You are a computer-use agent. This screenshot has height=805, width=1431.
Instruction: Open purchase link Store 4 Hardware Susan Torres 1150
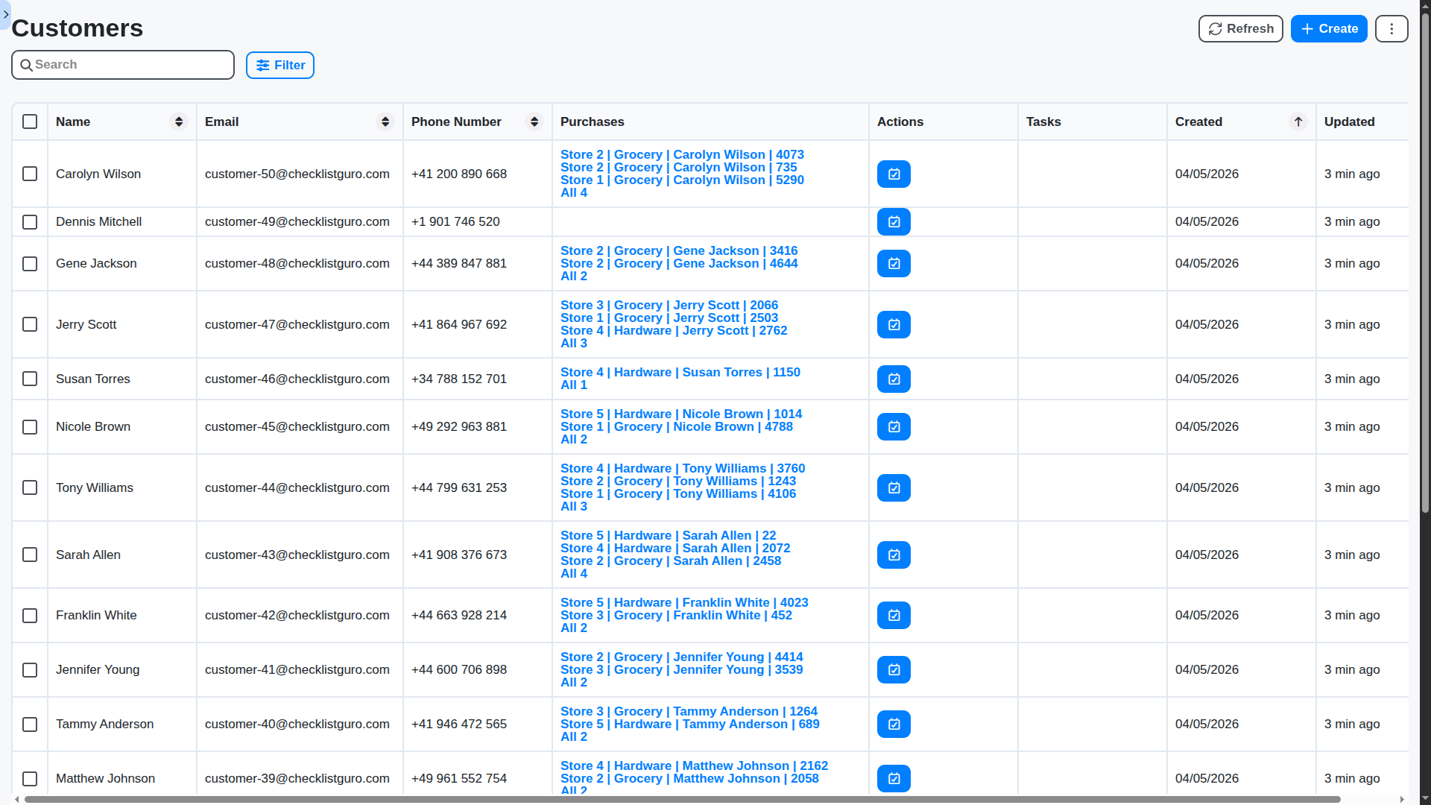click(x=680, y=372)
